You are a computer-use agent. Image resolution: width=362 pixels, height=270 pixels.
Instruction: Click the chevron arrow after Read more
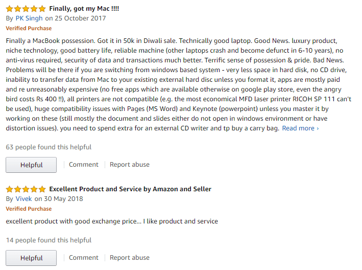click(318, 128)
